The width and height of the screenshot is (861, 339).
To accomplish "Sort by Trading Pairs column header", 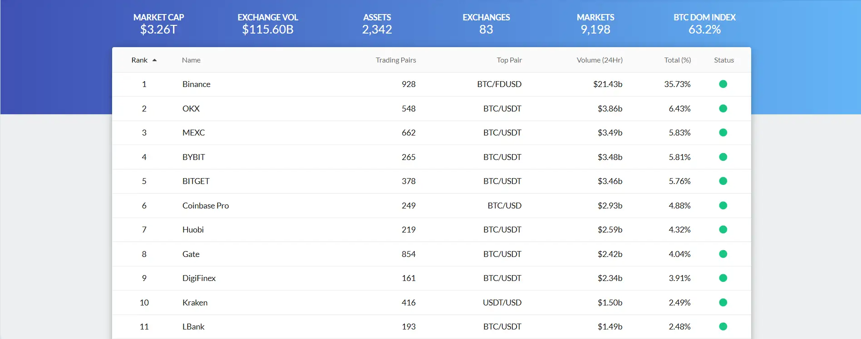I will coord(395,60).
